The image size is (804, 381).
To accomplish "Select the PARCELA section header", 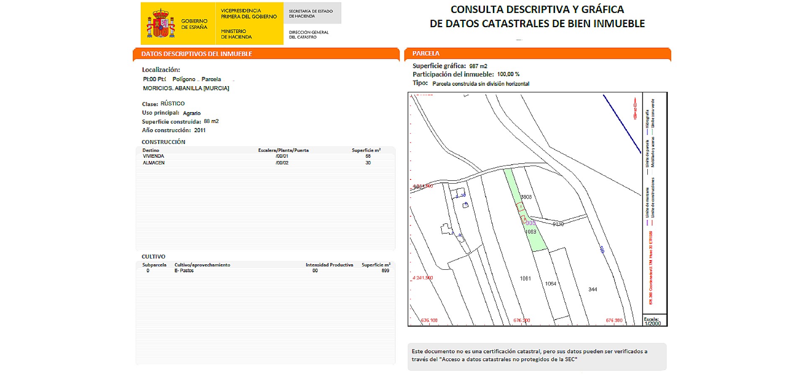I will point(426,54).
